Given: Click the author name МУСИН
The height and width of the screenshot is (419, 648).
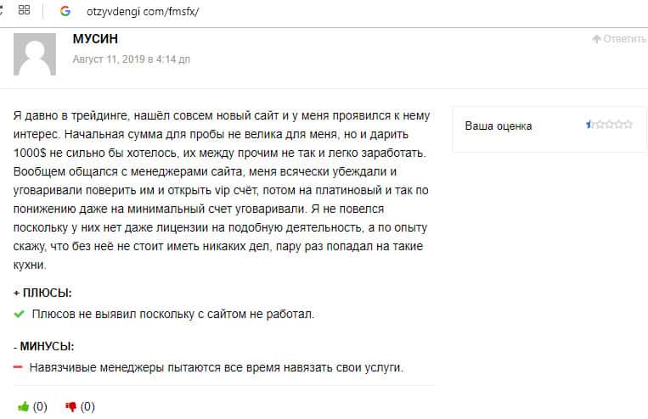Looking at the screenshot, I should [x=95, y=38].
